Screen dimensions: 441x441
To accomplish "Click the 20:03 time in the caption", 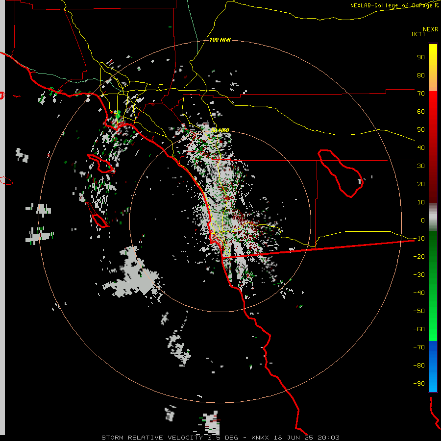I will (328, 438).
